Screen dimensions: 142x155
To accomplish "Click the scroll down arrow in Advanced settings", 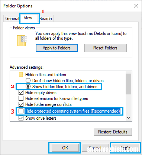I will click(129, 118).
